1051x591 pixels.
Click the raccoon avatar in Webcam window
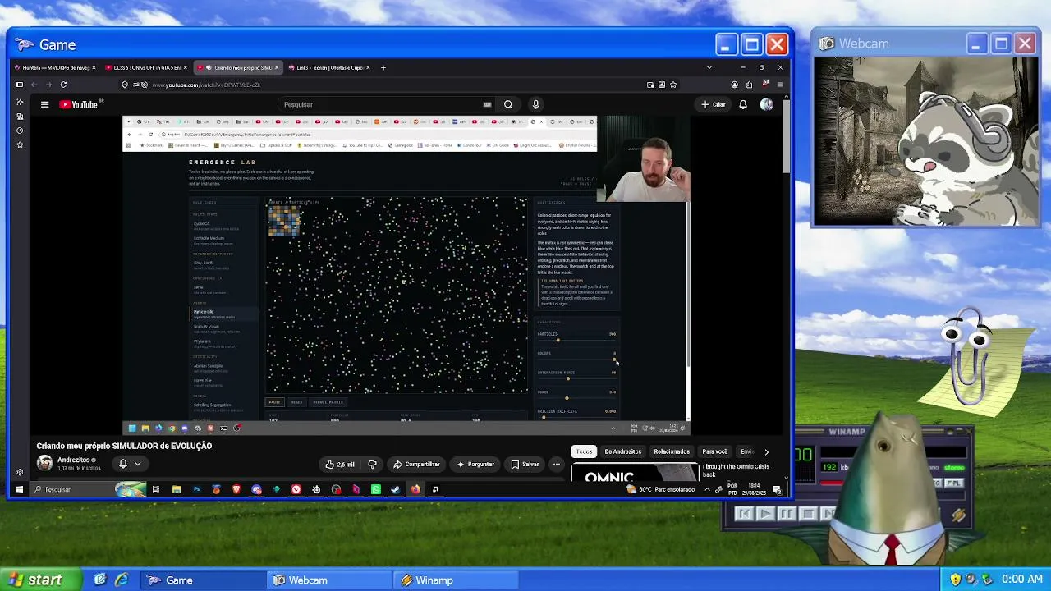pos(961,160)
